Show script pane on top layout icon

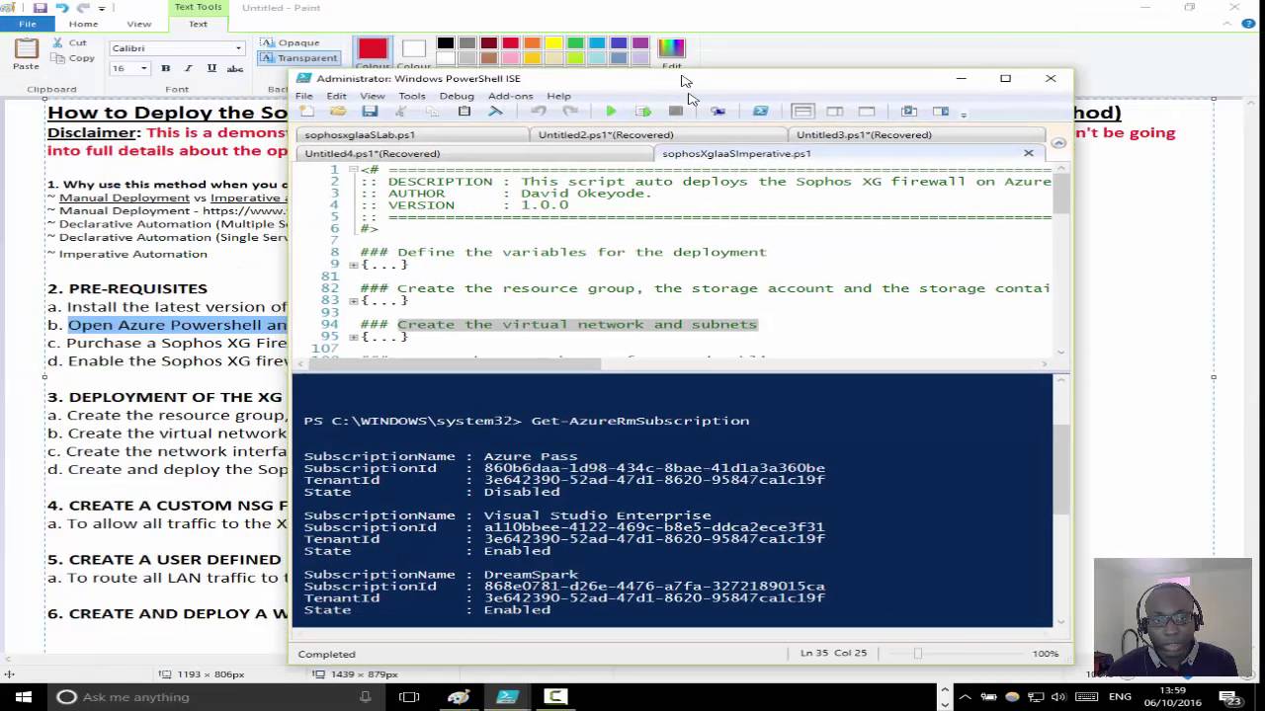pos(802,112)
